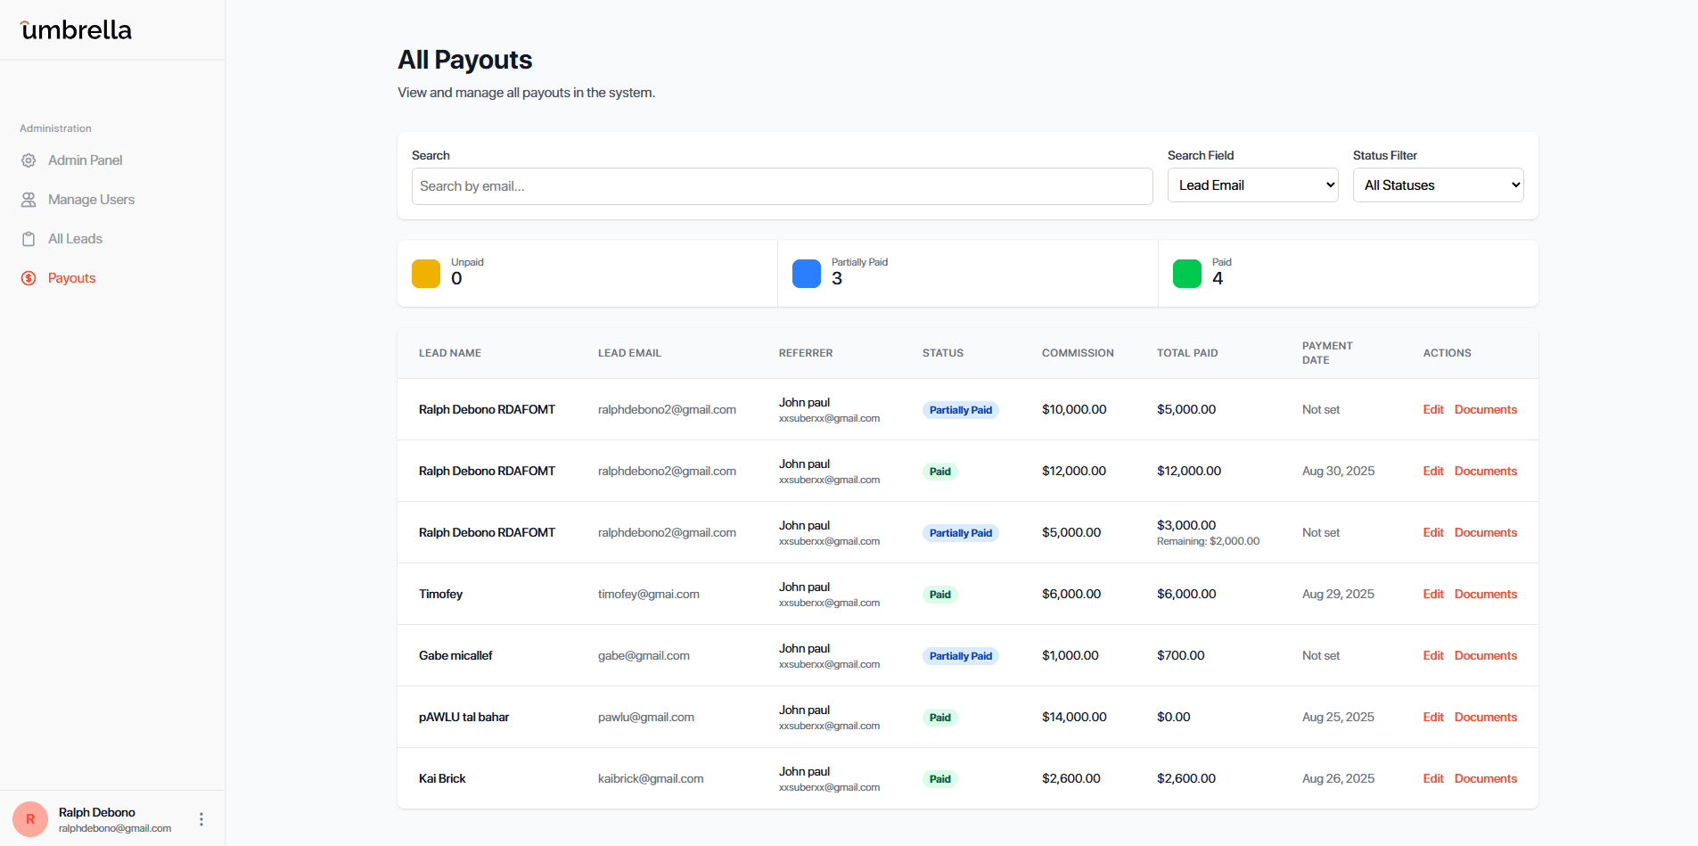Click Ralph Debono's avatar circle
This screenshot has height=846, width=1698.
coord(29,818)
